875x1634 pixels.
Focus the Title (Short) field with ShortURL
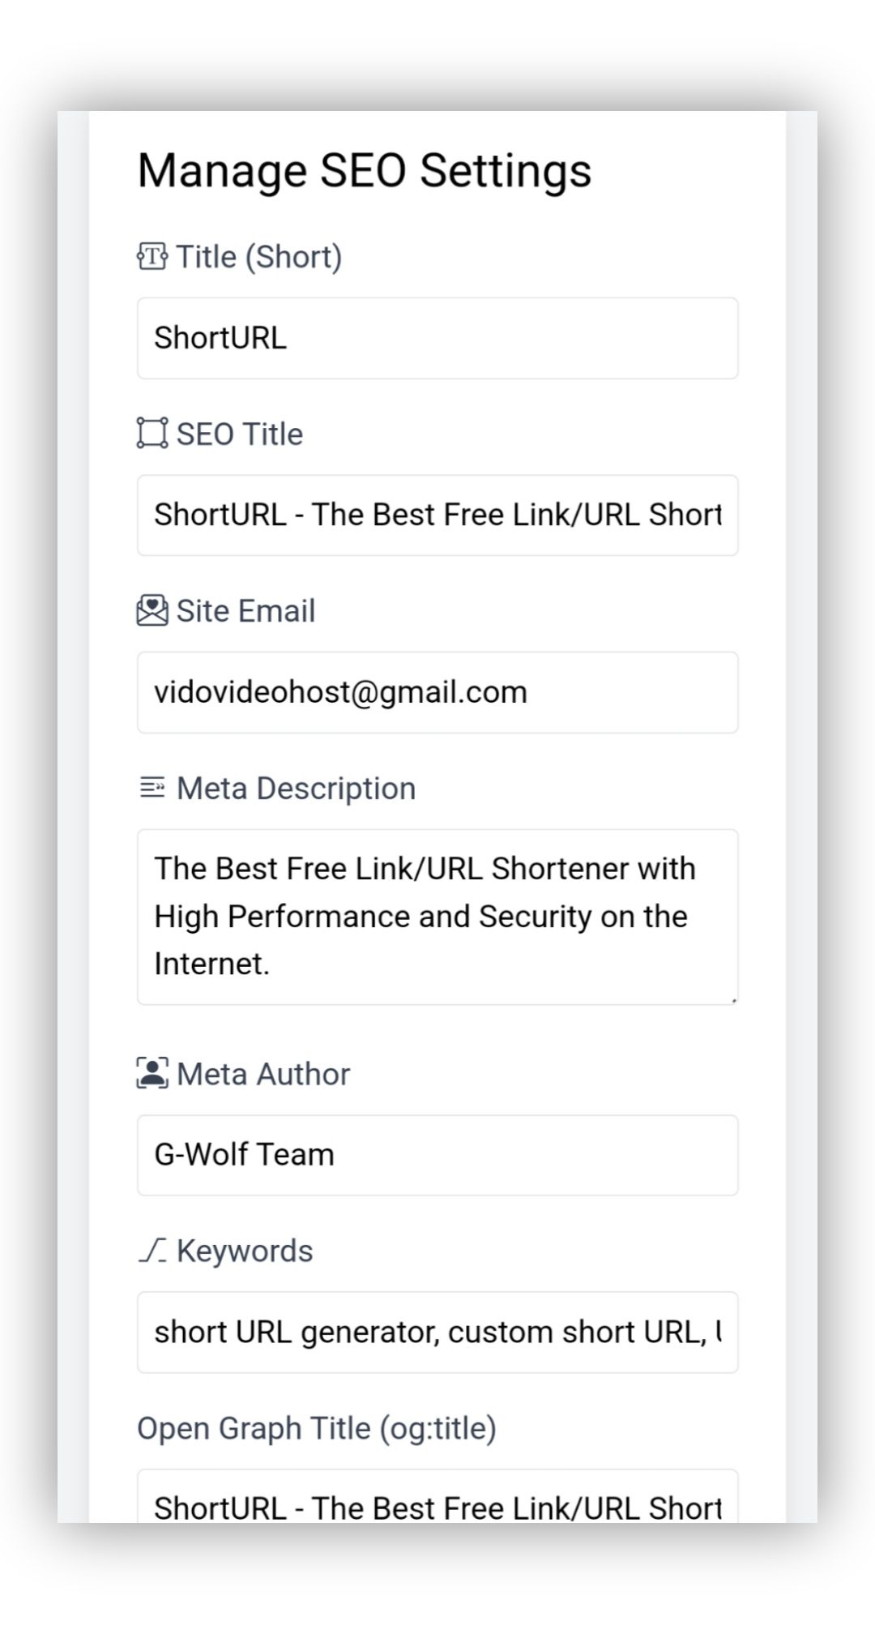click(x=437, y=338)
